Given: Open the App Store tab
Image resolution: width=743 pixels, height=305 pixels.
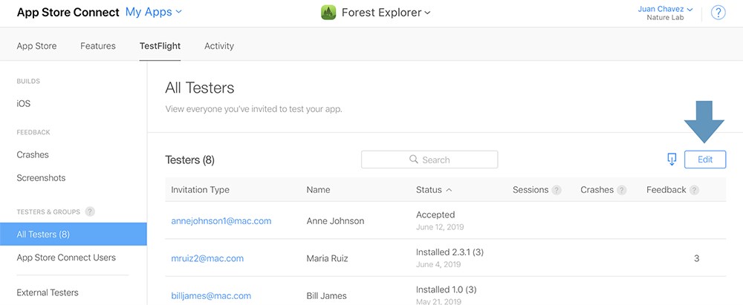Looking at the screenshot, I should click(x=36, y=46).
